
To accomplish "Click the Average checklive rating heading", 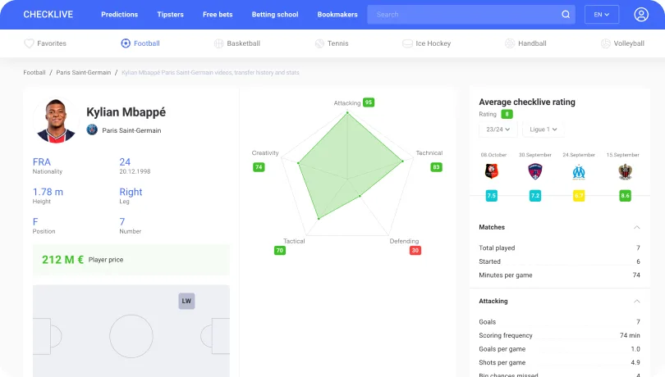I will click(x=527, y=102).
